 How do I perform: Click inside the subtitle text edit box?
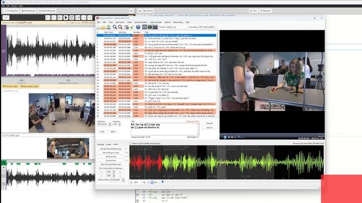click(x=165, y=129)
